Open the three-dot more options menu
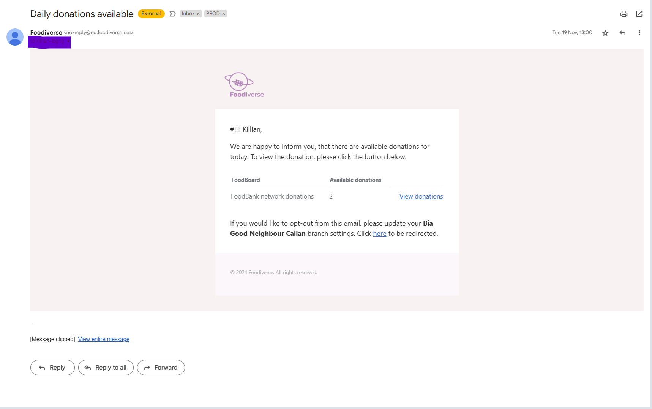 point(639,33)
